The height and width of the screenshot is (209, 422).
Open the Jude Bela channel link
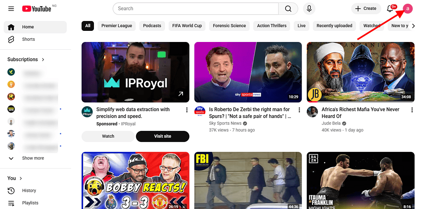331,123
